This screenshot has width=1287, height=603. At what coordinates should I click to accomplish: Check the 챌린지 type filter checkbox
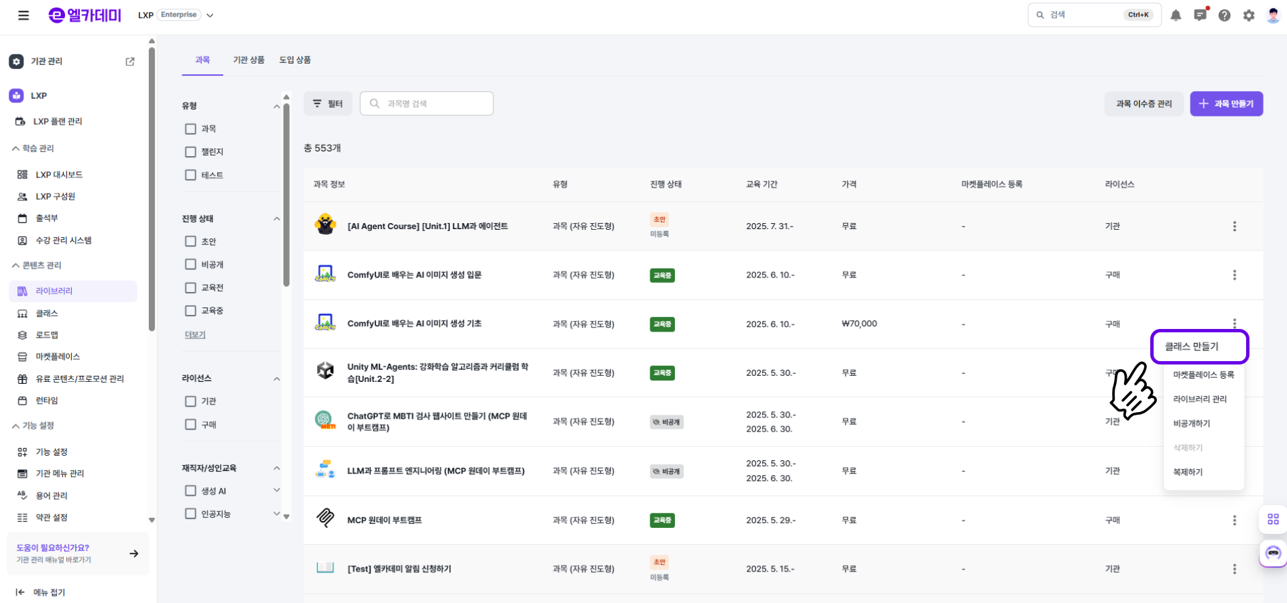click(x=190, y=152)
